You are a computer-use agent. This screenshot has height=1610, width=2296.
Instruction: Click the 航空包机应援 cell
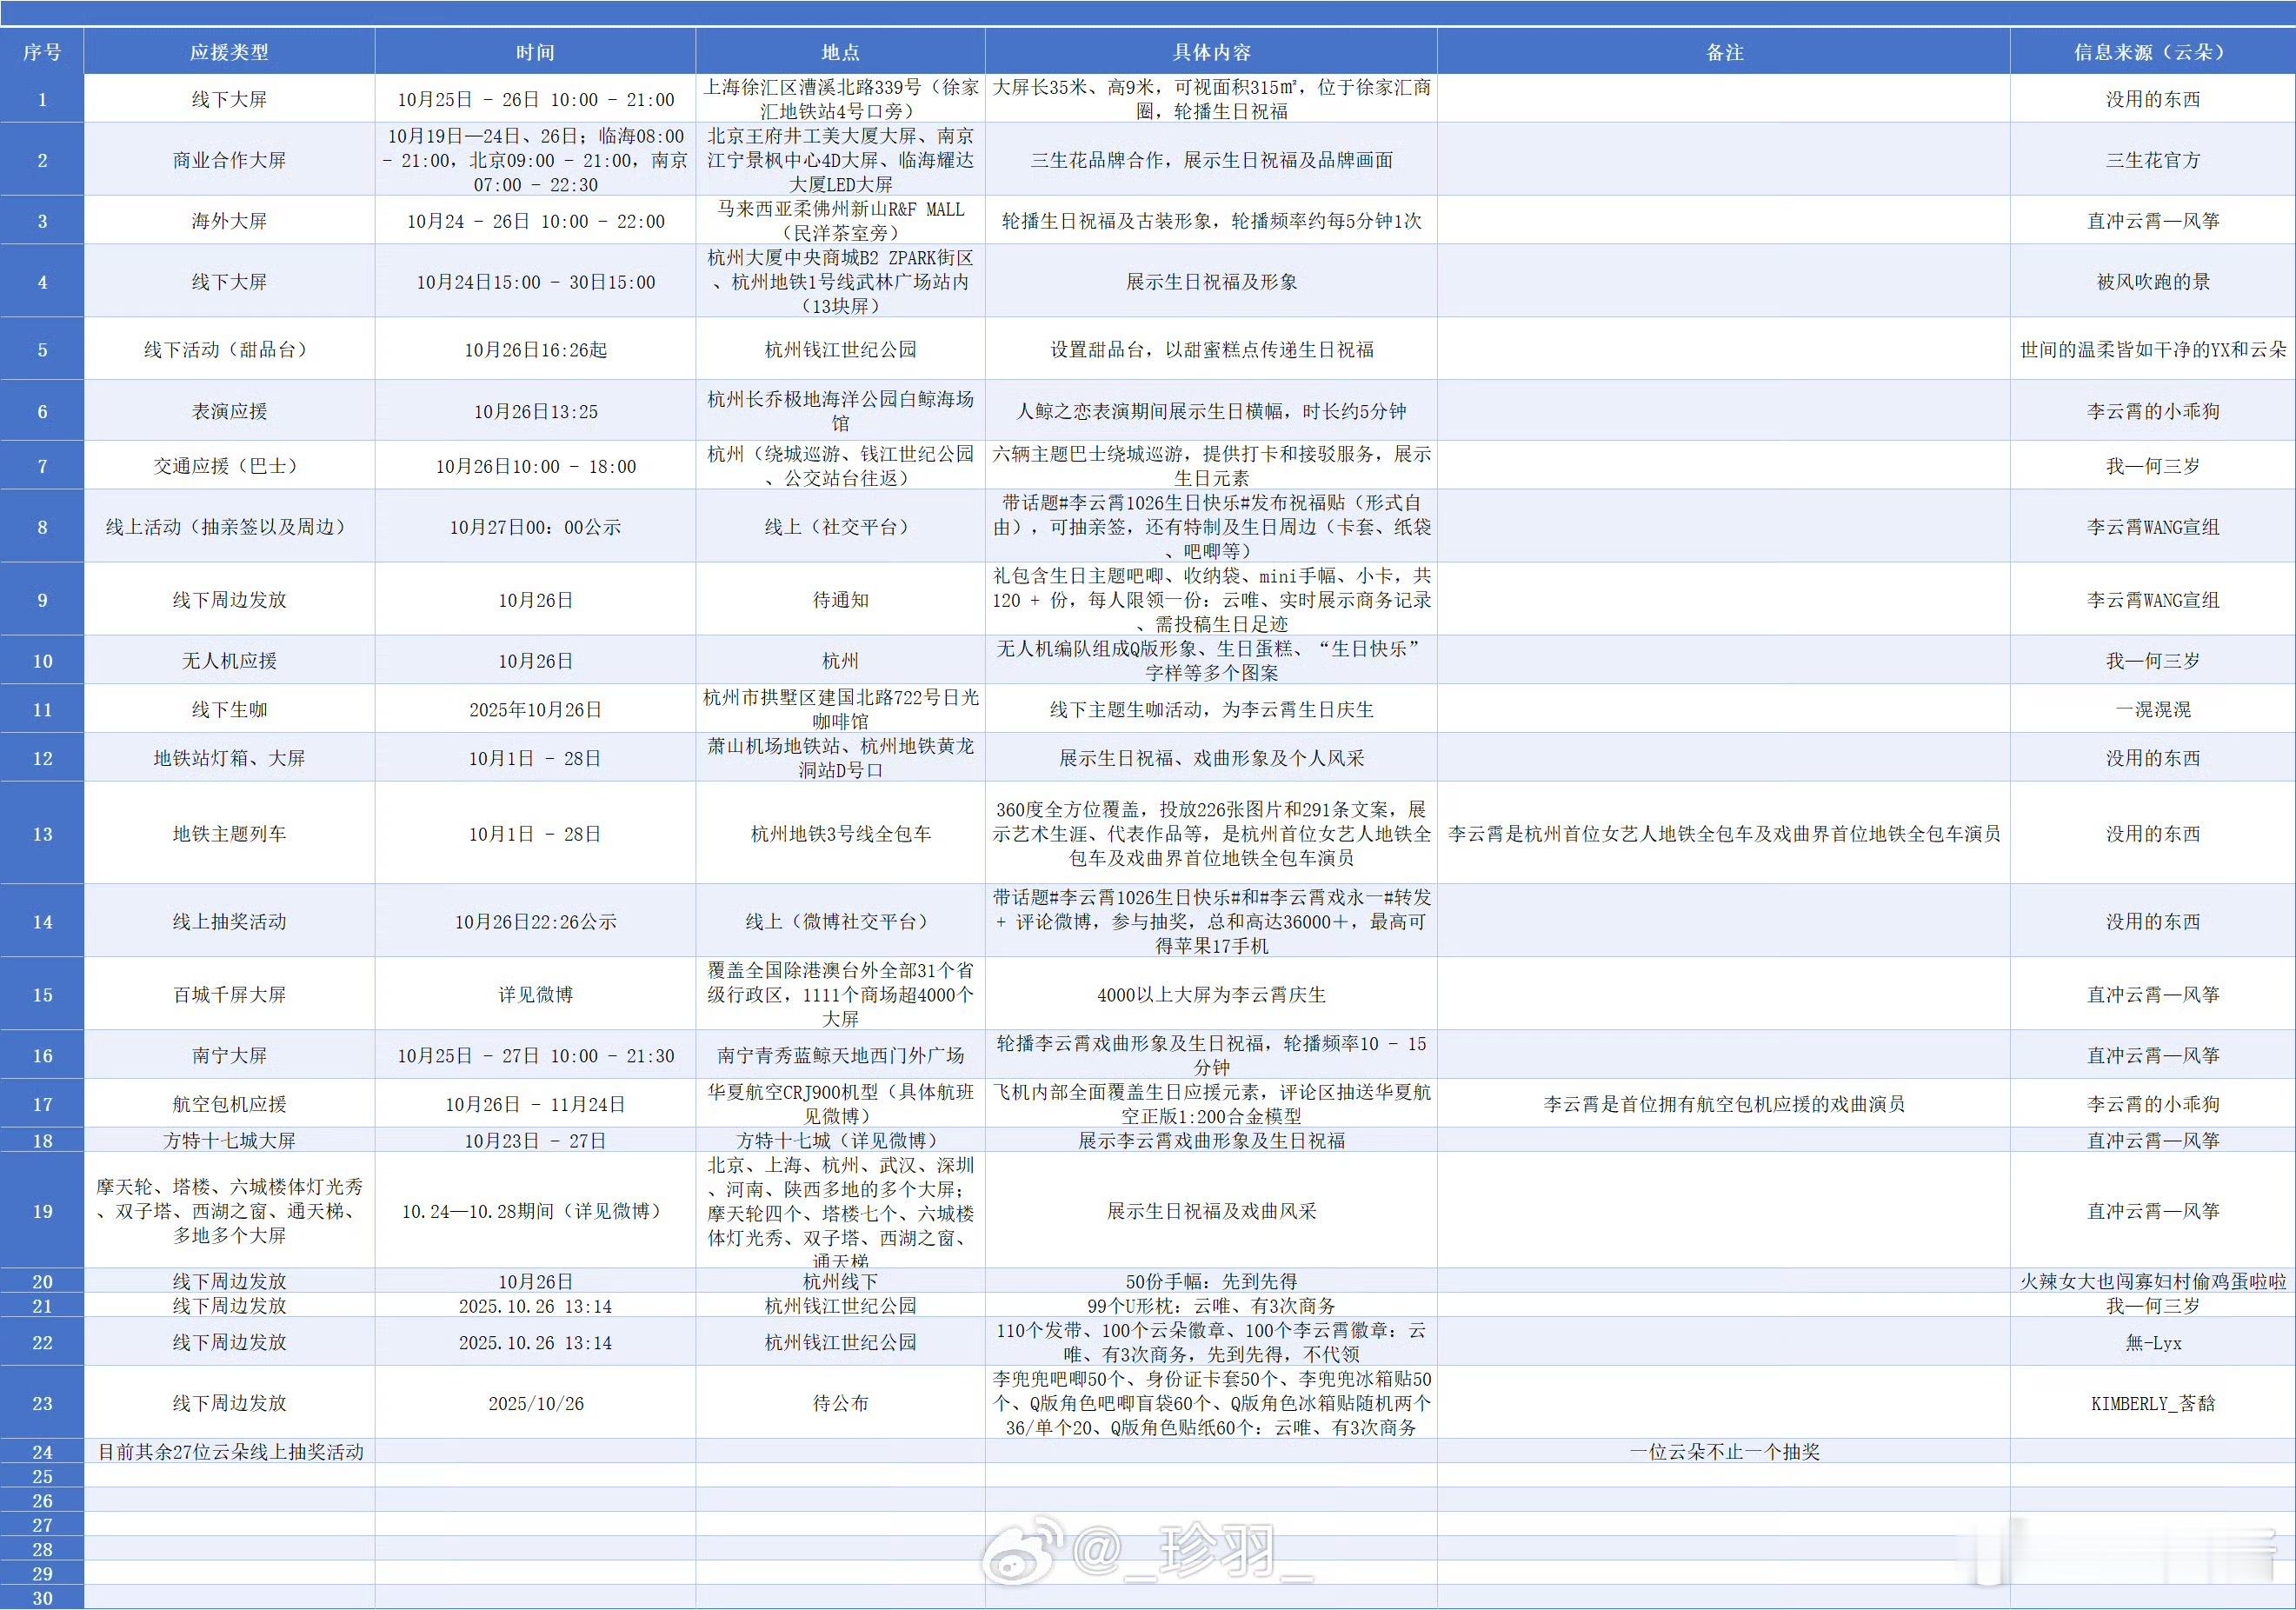(229, 1104)
